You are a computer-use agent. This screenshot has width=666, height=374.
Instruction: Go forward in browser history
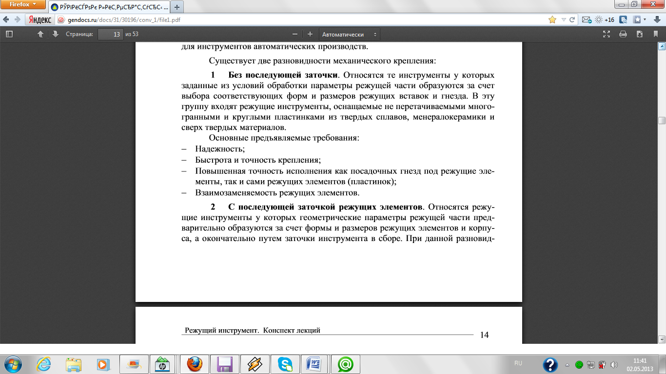[x=18, y=20]
